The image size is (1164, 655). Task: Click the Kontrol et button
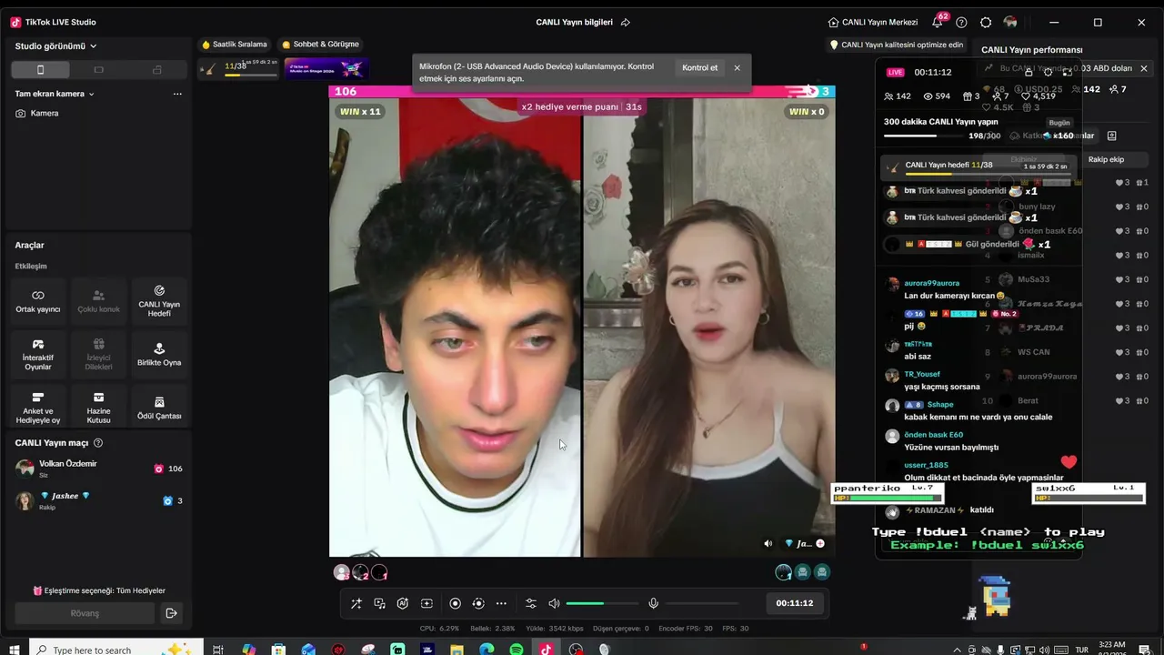[699, 67]
